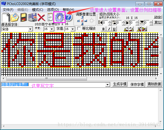Rotate glyph counterclockwise icon
Screen dimensions: 164x130
pos(126,29)
